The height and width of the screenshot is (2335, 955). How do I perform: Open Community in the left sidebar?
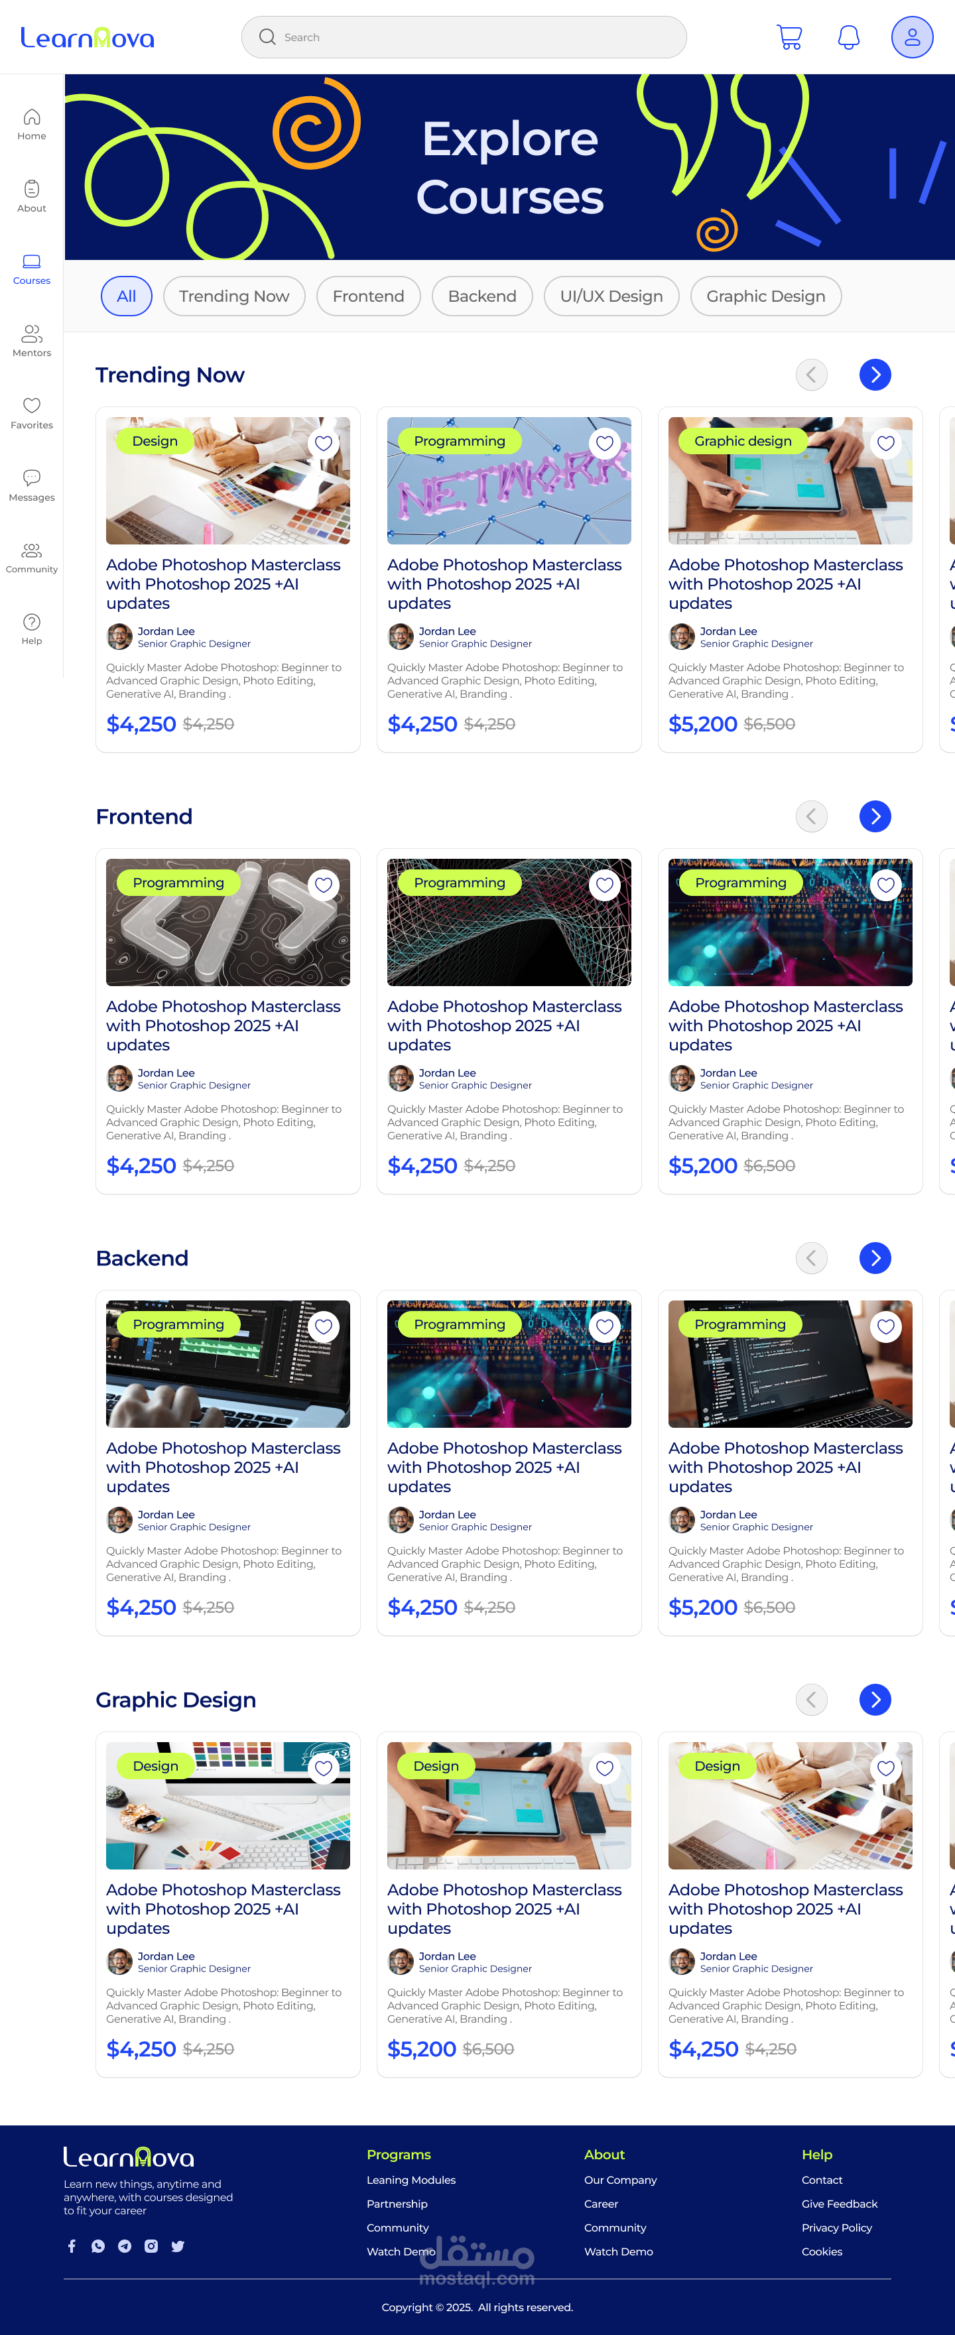coord(32,558)
